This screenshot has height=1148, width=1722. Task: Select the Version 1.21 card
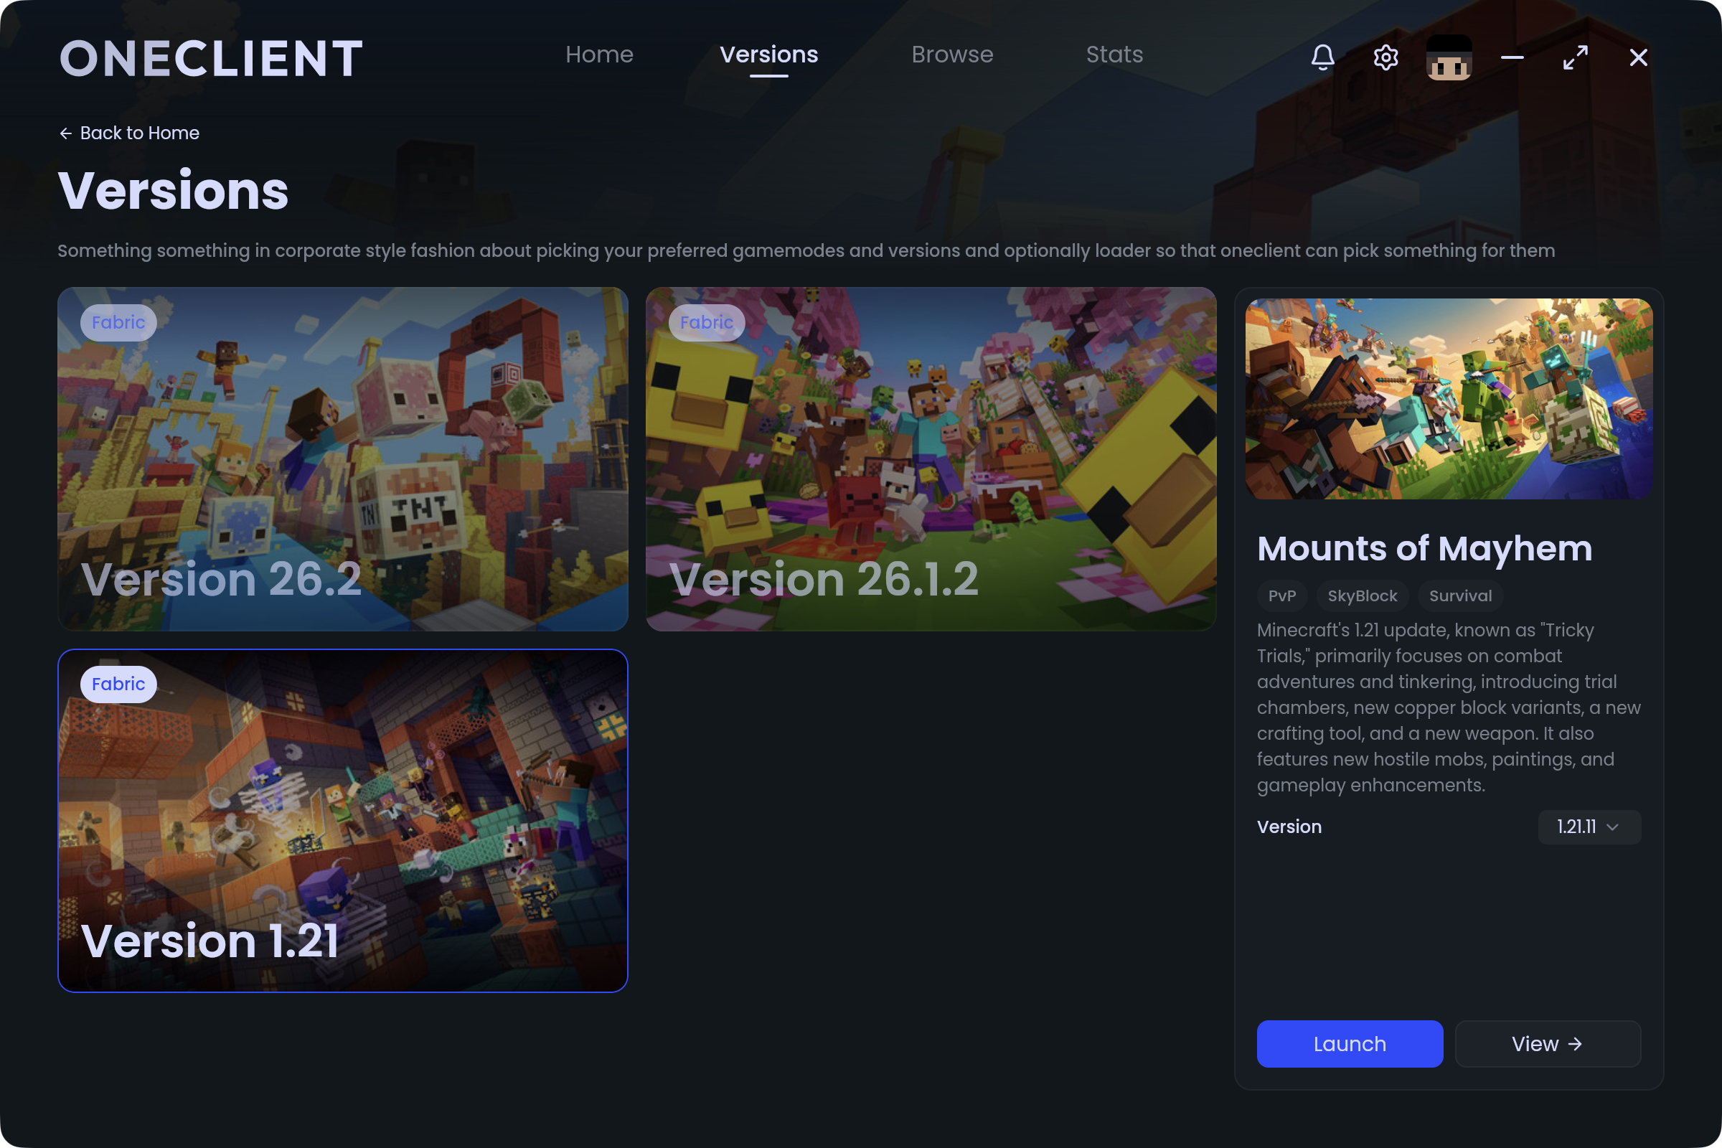343,821
